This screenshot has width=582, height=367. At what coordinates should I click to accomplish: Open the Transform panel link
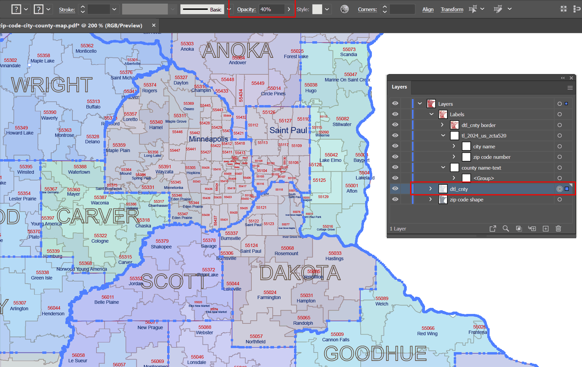coord(452,9)
